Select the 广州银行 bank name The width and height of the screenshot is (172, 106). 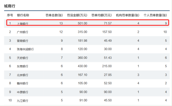pos(22,32)
